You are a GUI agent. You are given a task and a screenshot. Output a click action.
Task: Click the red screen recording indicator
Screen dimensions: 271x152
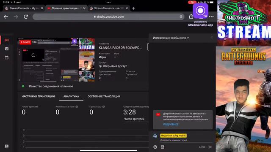tap(192, 2)
